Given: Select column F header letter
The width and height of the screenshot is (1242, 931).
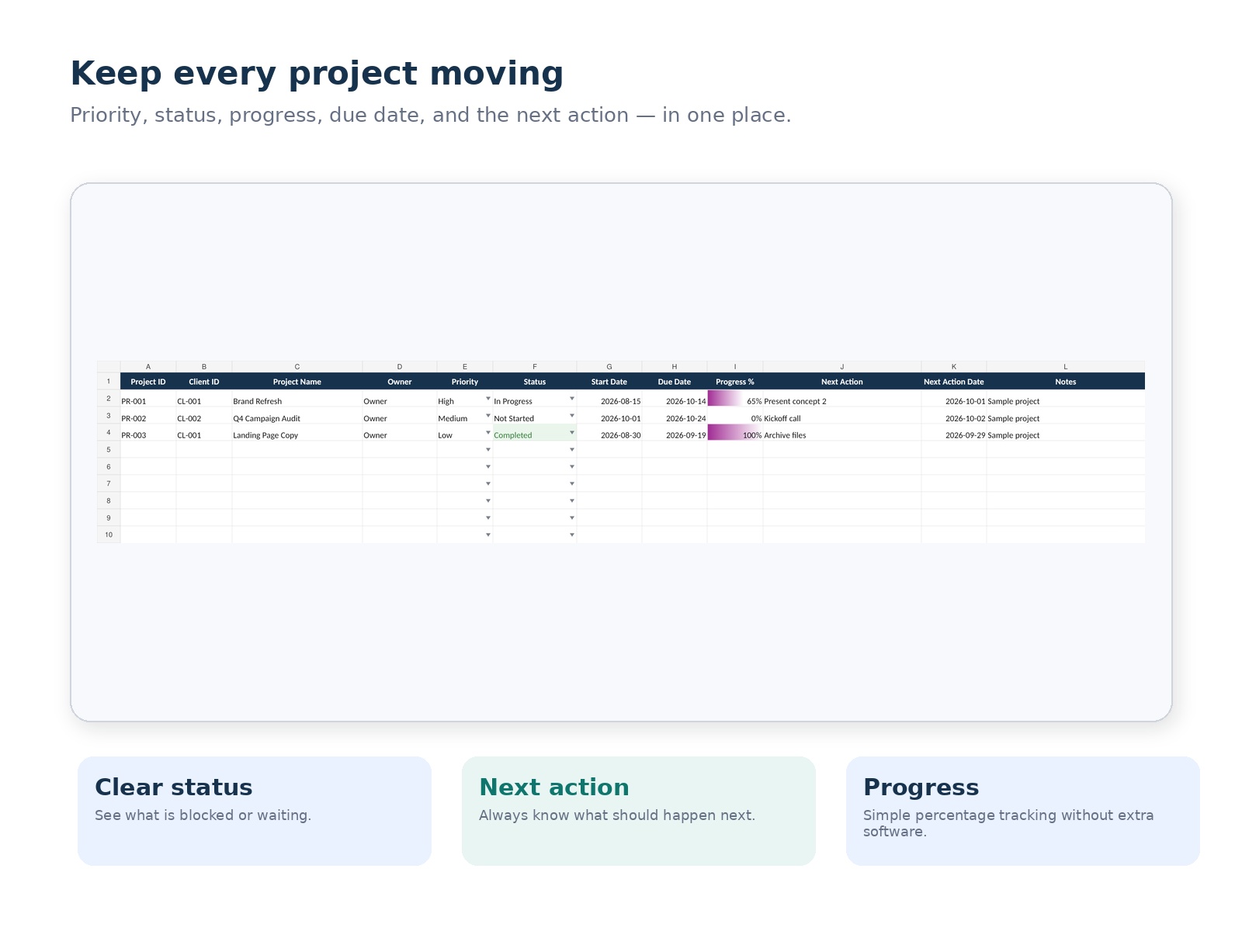Looking at the screenshot, I should pyautogui.click(x=535, y=367).
